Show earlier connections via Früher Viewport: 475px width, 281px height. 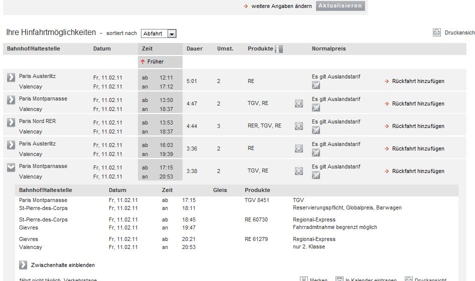[x=155, y=61]
